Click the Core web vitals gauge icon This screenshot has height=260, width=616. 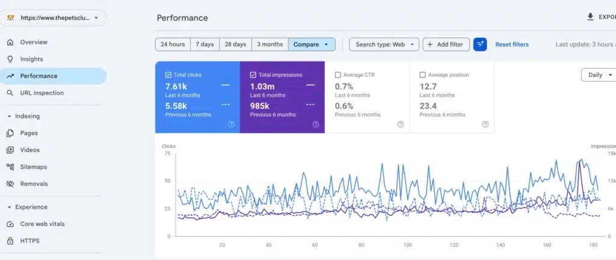(10, 224)
